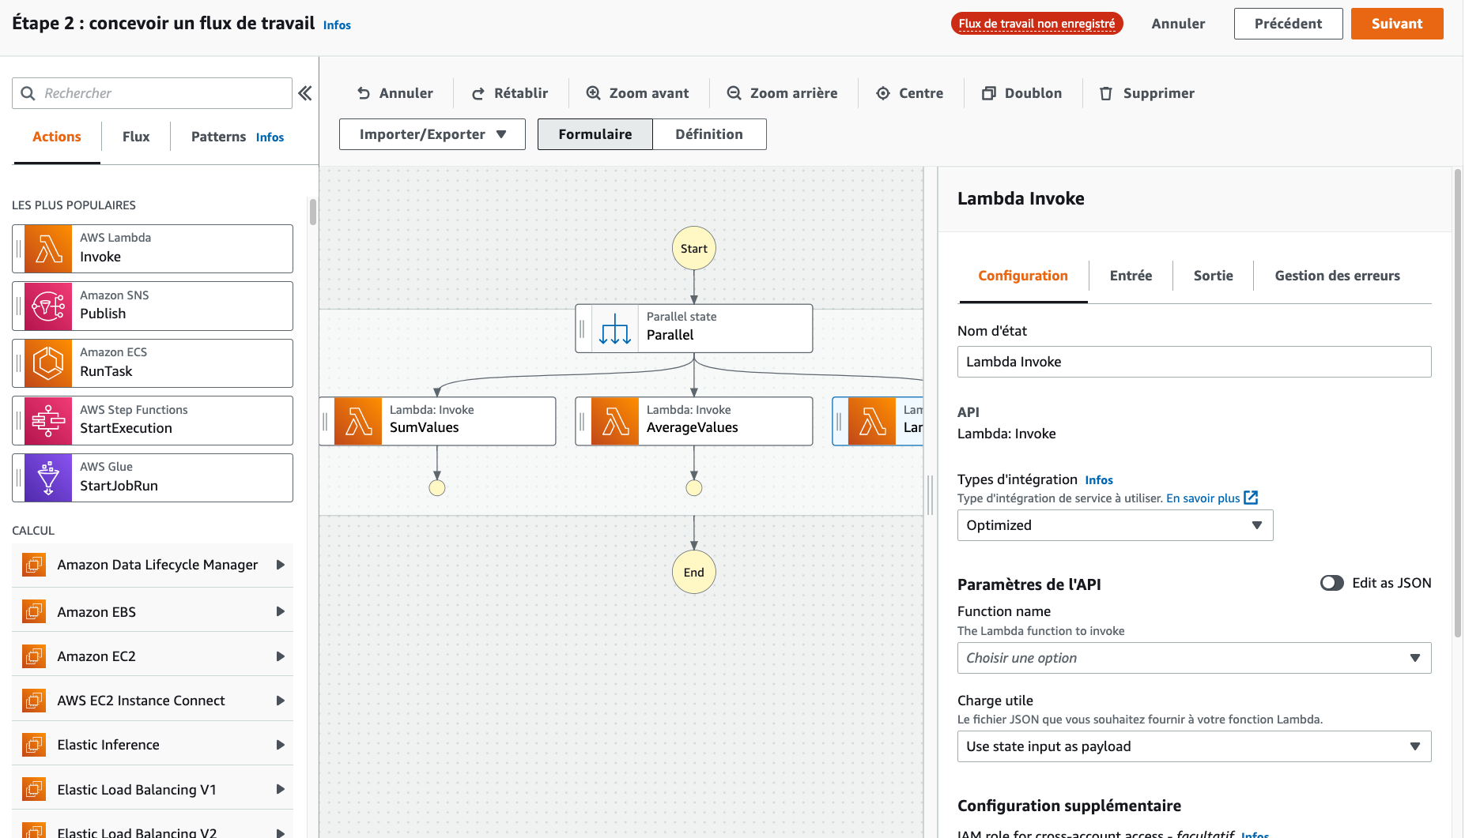Switch to Définition view
This screenshot has height=838, width=1465.
(709, 134)
